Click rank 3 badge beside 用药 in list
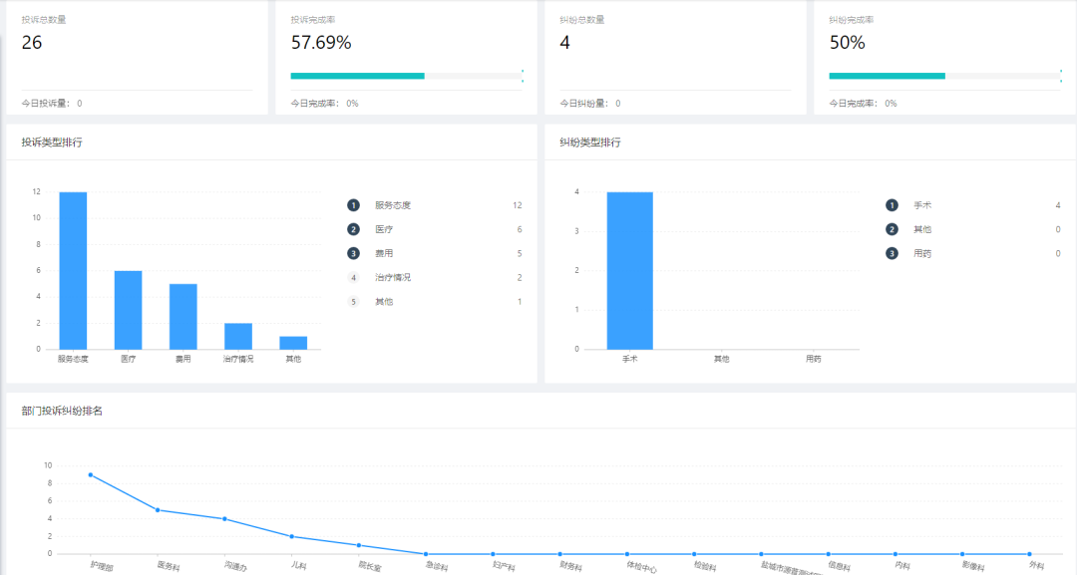This screenshot has width=1077, height=575. point(892,253)
